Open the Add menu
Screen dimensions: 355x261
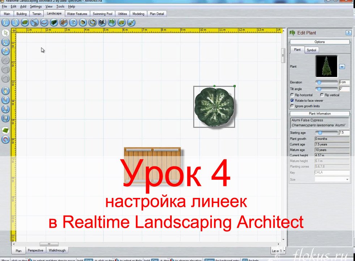pos(23,7)
